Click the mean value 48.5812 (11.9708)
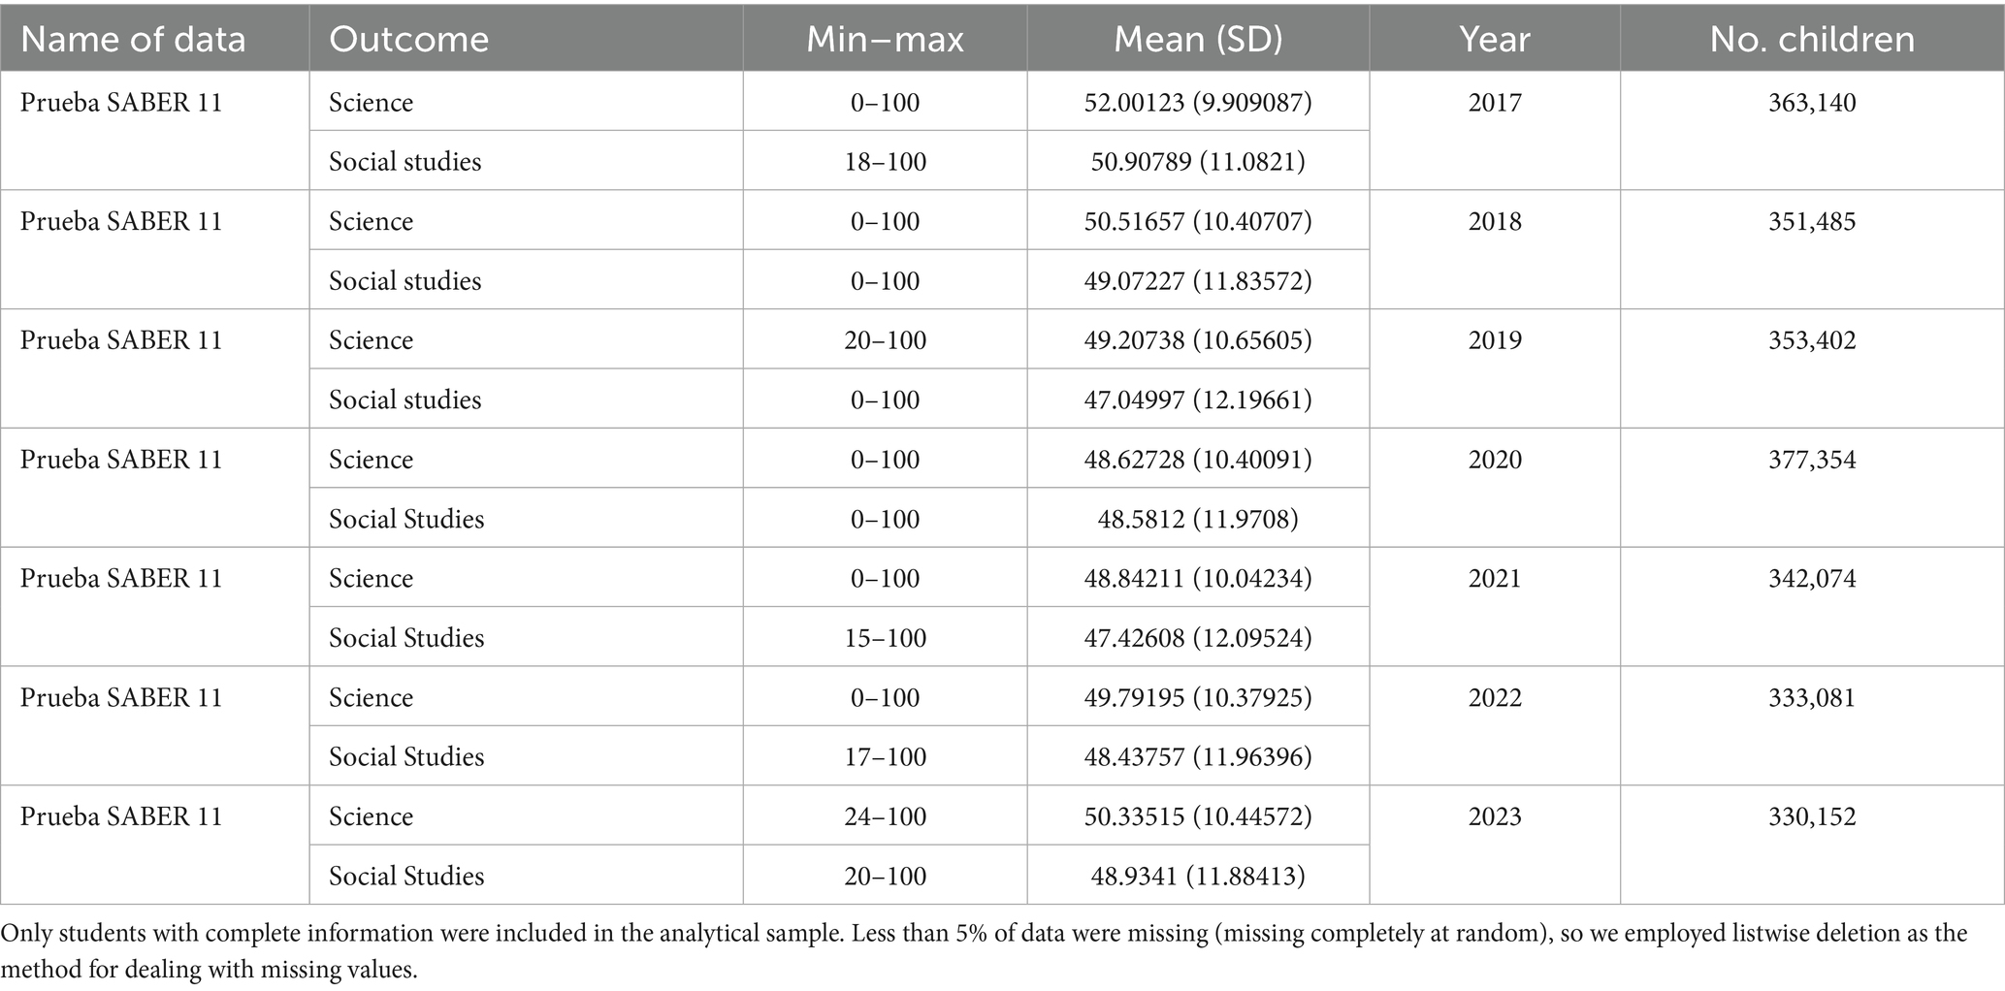The width and height of the screenshot is (2005, 991). pos(1197,519)
